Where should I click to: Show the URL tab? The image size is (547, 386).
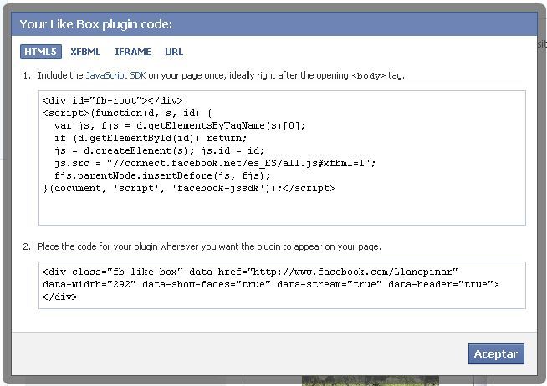click(174, 52)
